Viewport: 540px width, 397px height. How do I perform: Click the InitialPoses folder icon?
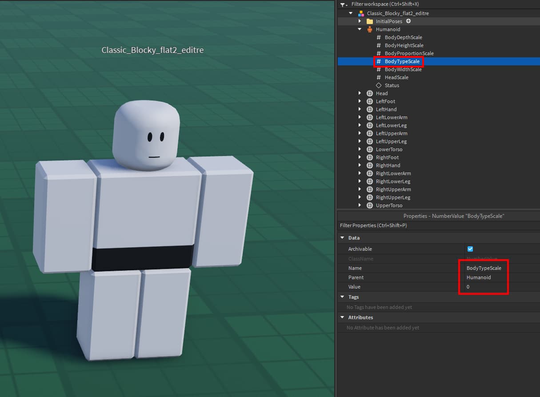[369, 21]
